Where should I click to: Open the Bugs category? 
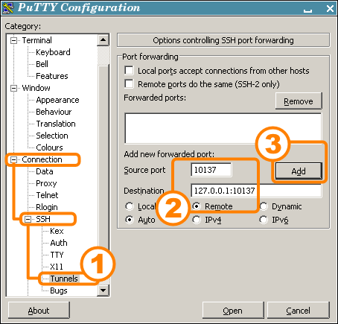59,290
